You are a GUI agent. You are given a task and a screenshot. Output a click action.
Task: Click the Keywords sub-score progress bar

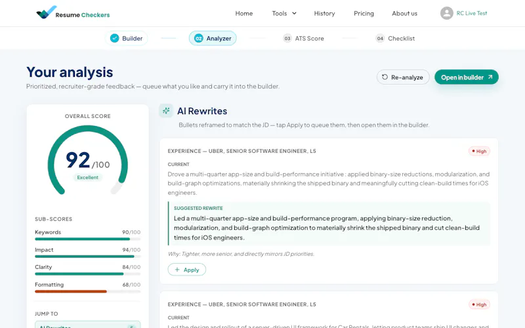click(x=87, y=239)
